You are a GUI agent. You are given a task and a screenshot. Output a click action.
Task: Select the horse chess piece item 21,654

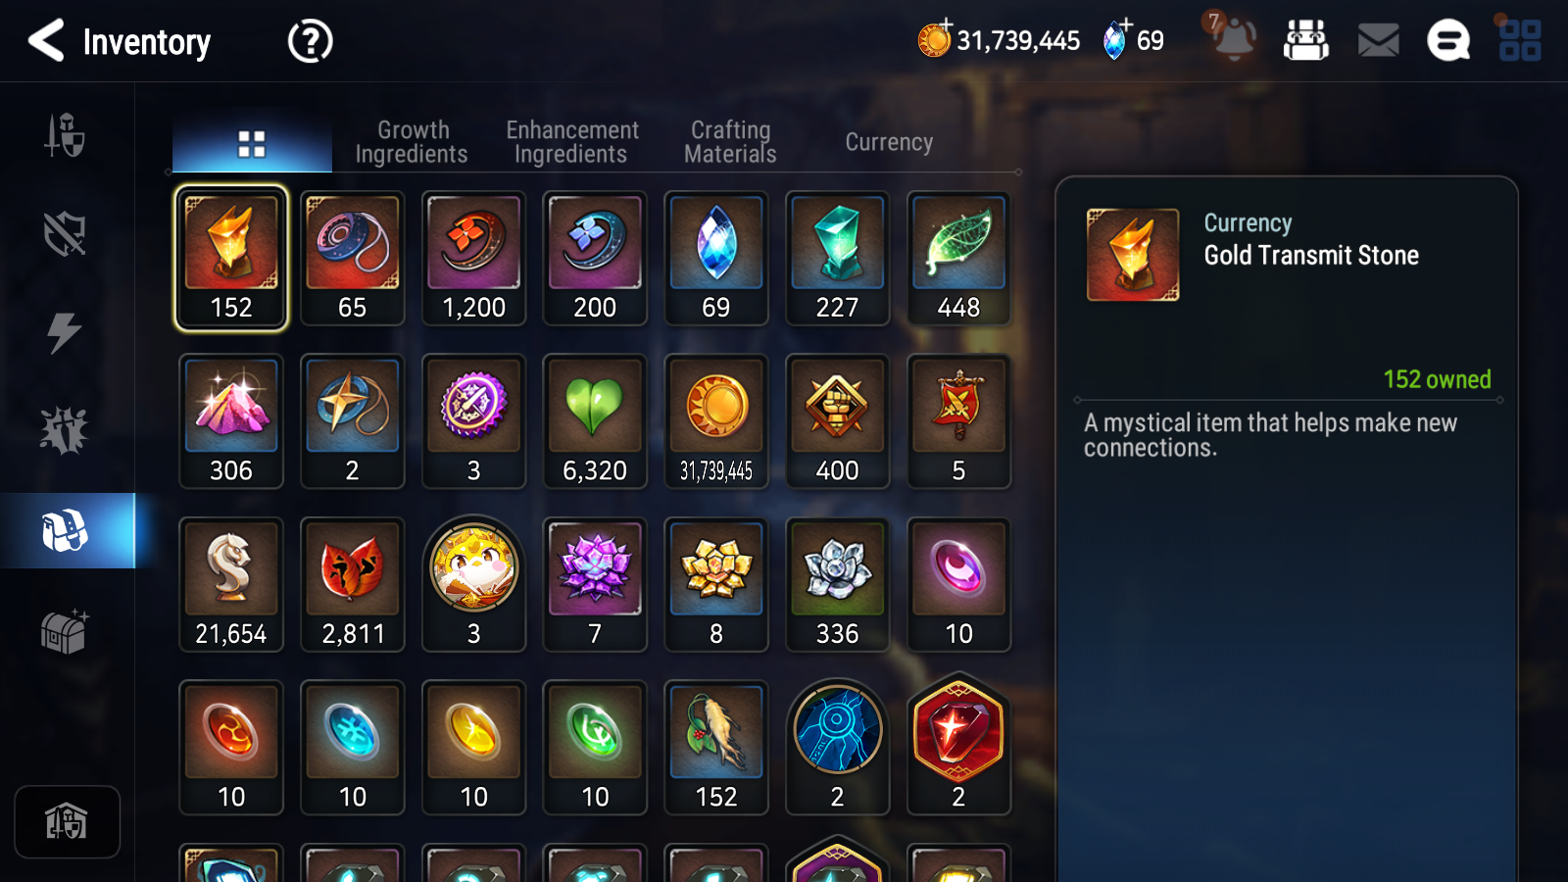[x=231, y=585]
